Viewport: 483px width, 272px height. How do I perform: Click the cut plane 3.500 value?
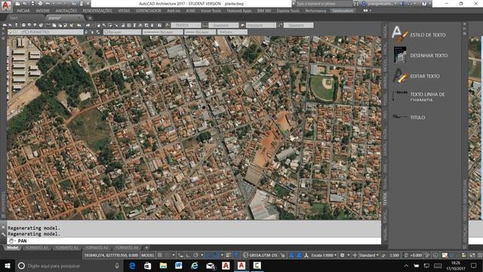pos(395,255)
